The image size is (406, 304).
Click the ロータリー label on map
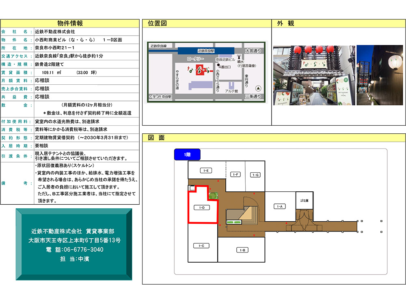coord(196,59)
